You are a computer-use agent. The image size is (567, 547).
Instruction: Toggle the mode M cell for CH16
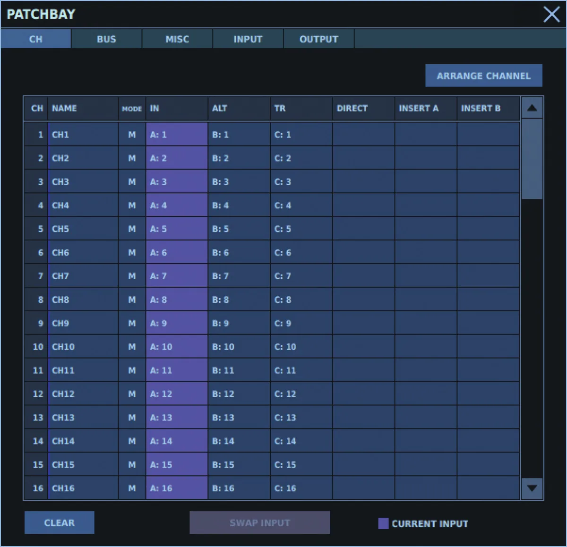[132, 488]
